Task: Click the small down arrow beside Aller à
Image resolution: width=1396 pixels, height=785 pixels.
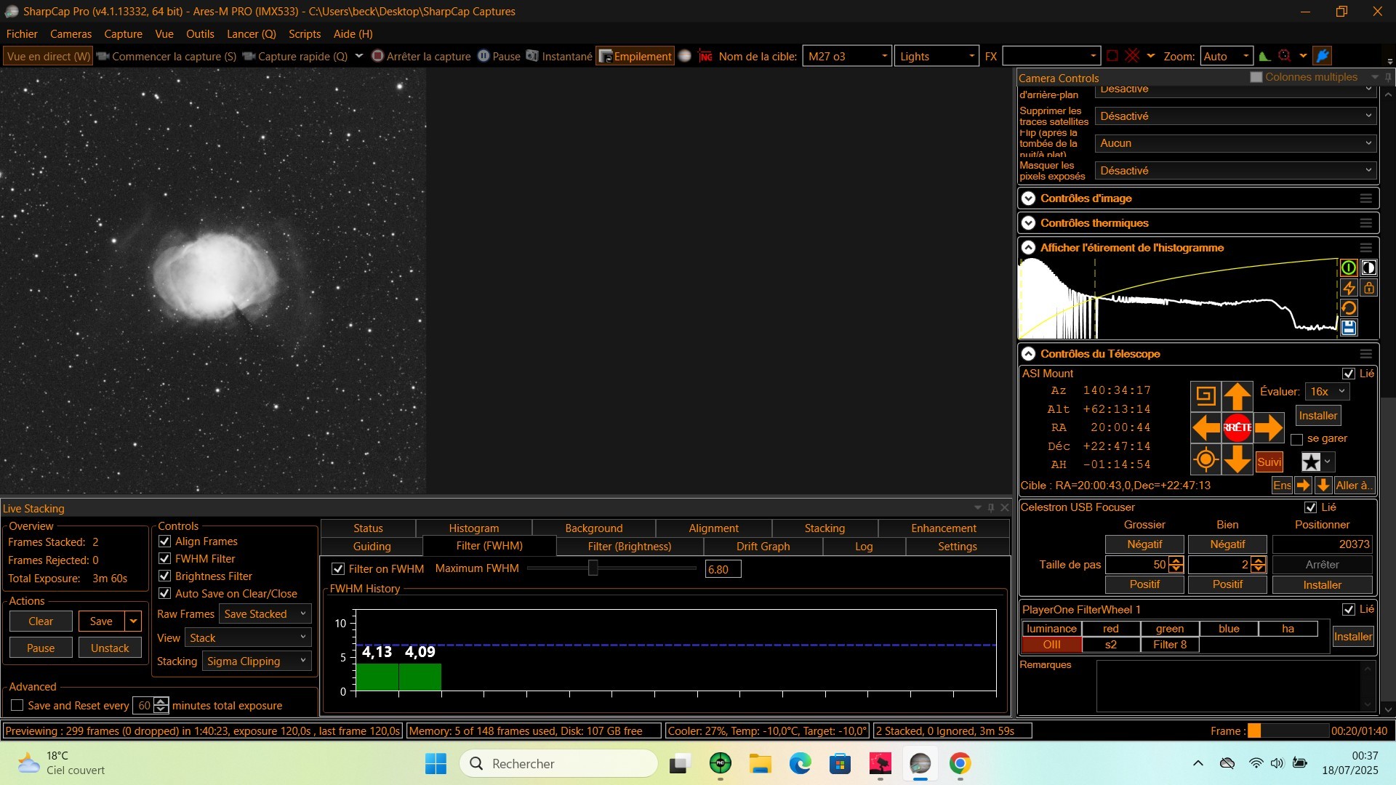Action: 1323,486
